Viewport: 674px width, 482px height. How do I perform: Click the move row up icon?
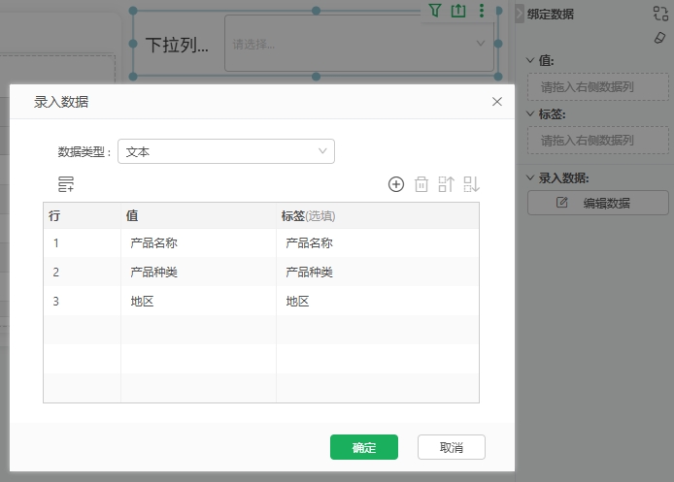447,184
